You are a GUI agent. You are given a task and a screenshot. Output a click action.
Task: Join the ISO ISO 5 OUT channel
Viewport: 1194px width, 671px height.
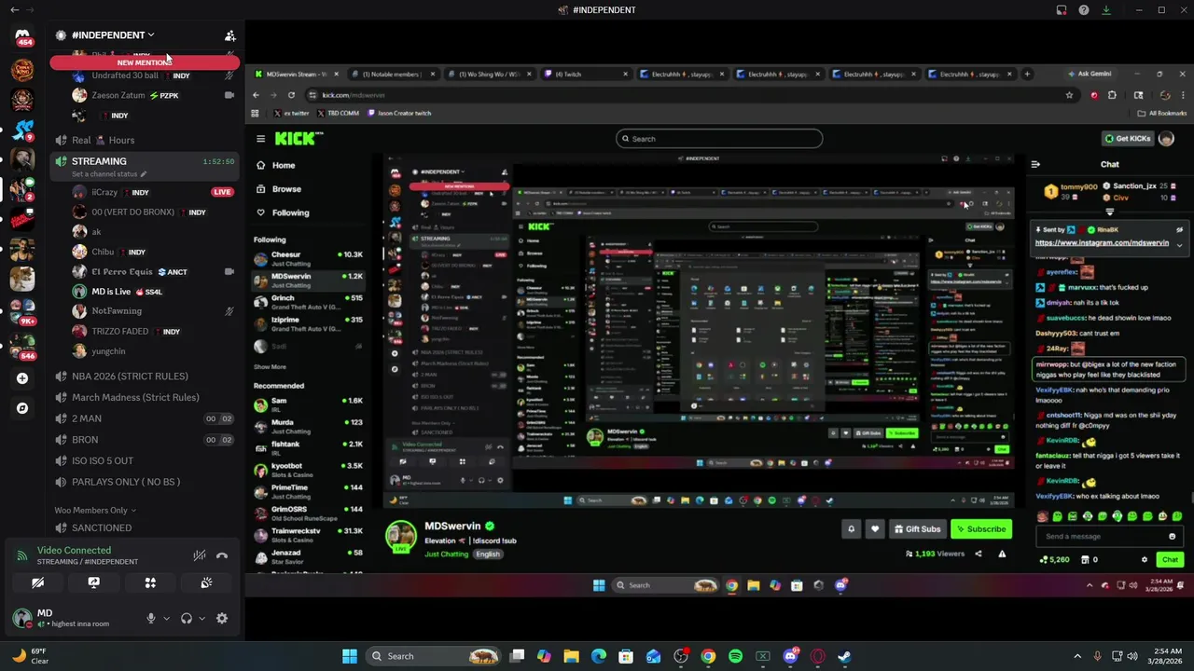(x=144, y=460)
